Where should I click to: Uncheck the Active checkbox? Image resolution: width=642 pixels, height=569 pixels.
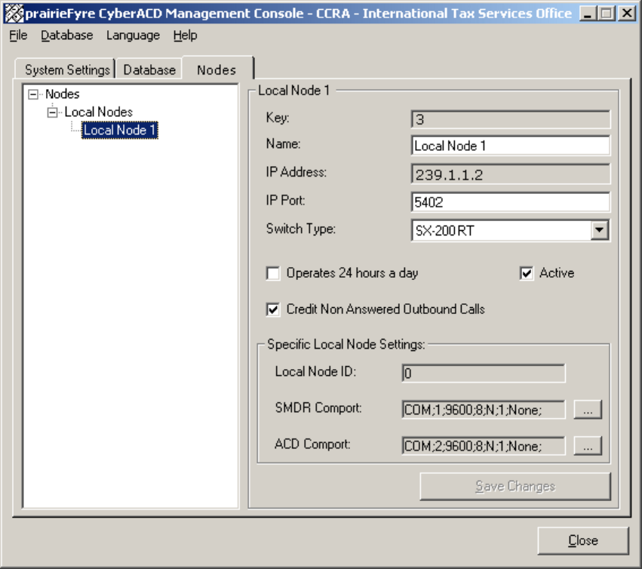point(527,273)
